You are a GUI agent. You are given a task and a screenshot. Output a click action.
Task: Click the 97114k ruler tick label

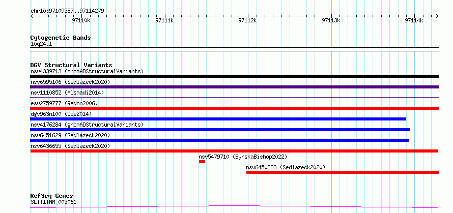414,20
